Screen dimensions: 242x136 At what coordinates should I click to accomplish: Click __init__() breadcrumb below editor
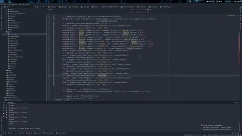pyautogui.click(x=67, y=100)
